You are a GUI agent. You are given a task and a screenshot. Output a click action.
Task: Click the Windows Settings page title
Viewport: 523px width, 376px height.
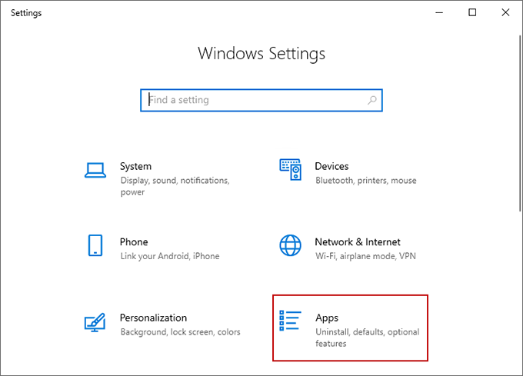(261, 54)
